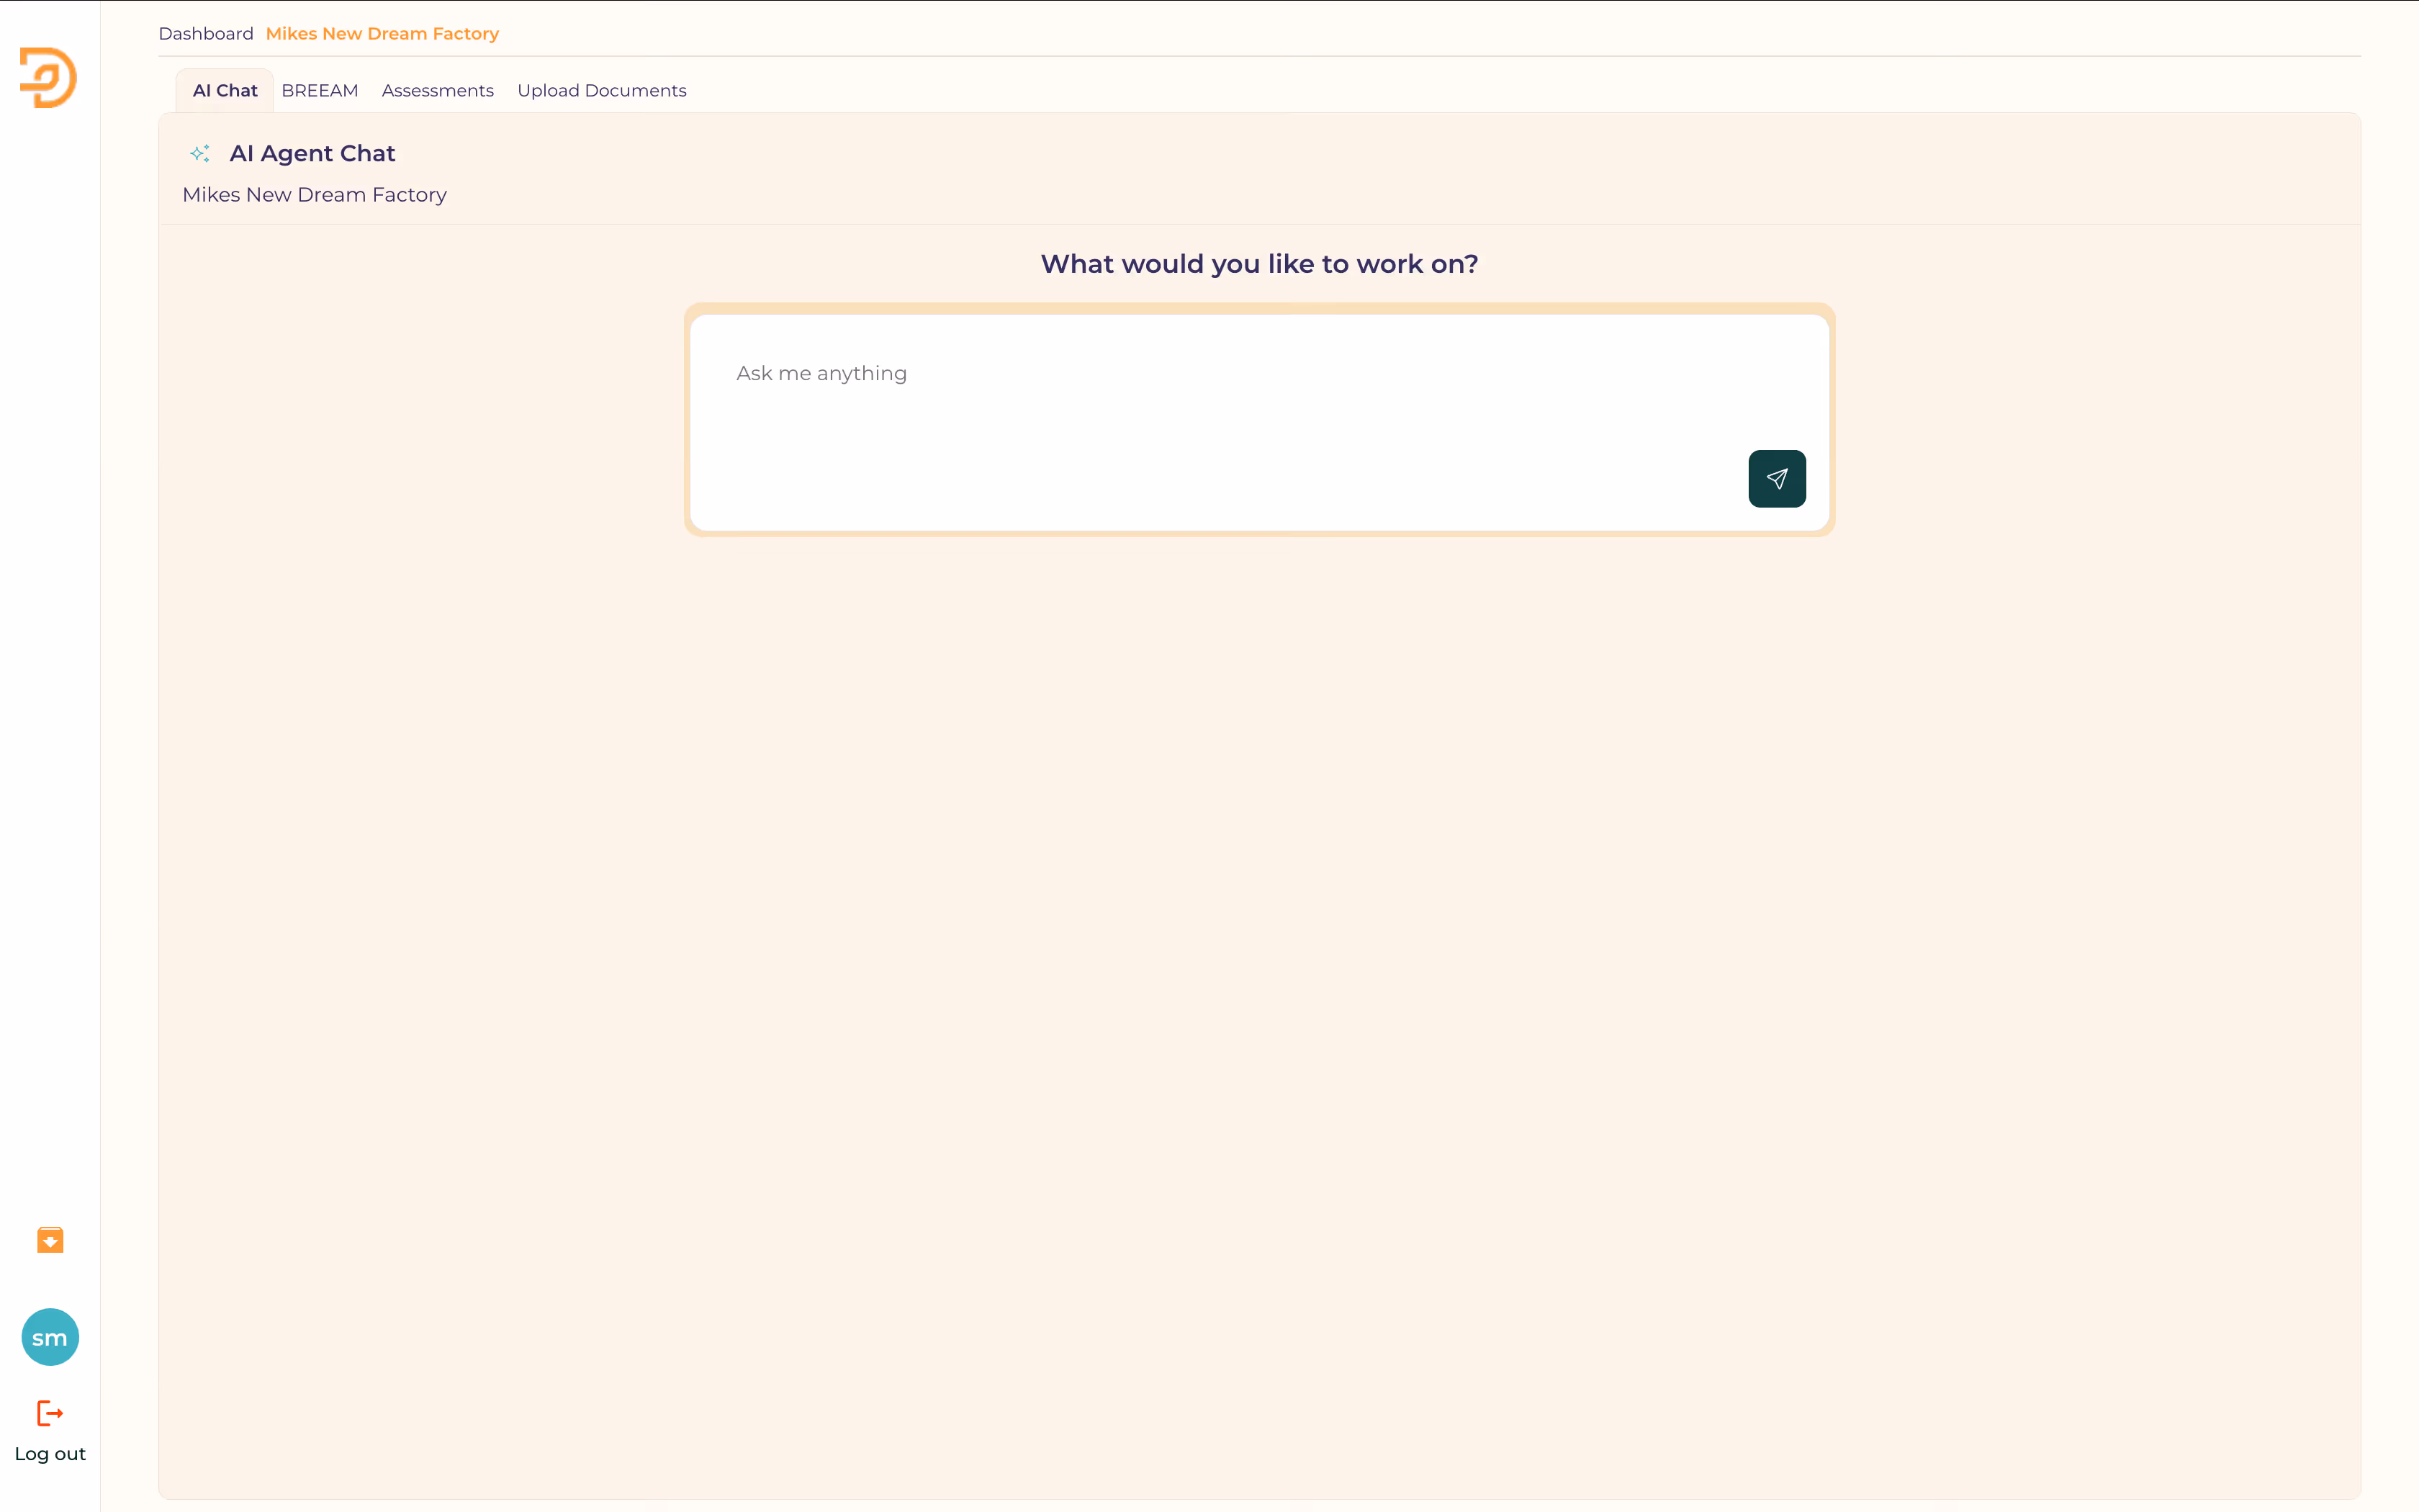The width and height of the screenshot is (2419, 1512).
Task: Click 'What would you like to work on?' heading
Action: coord(1258,264)
